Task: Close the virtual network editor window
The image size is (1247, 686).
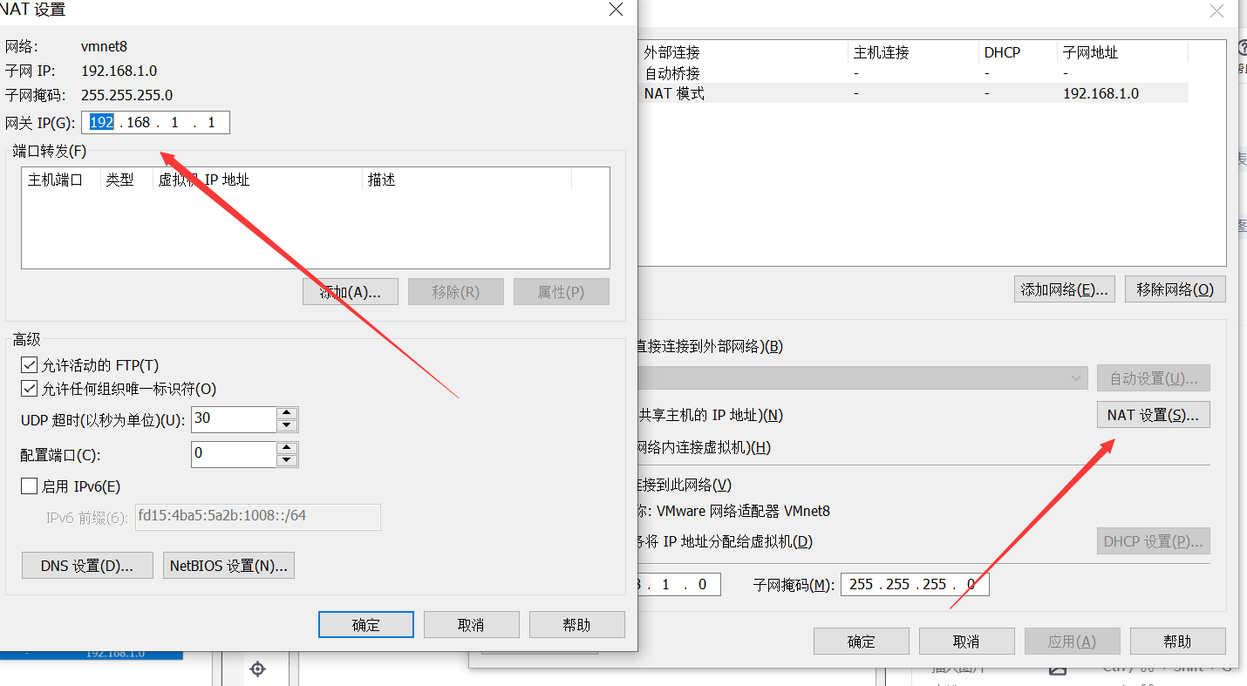Action: click(1217, 10)
